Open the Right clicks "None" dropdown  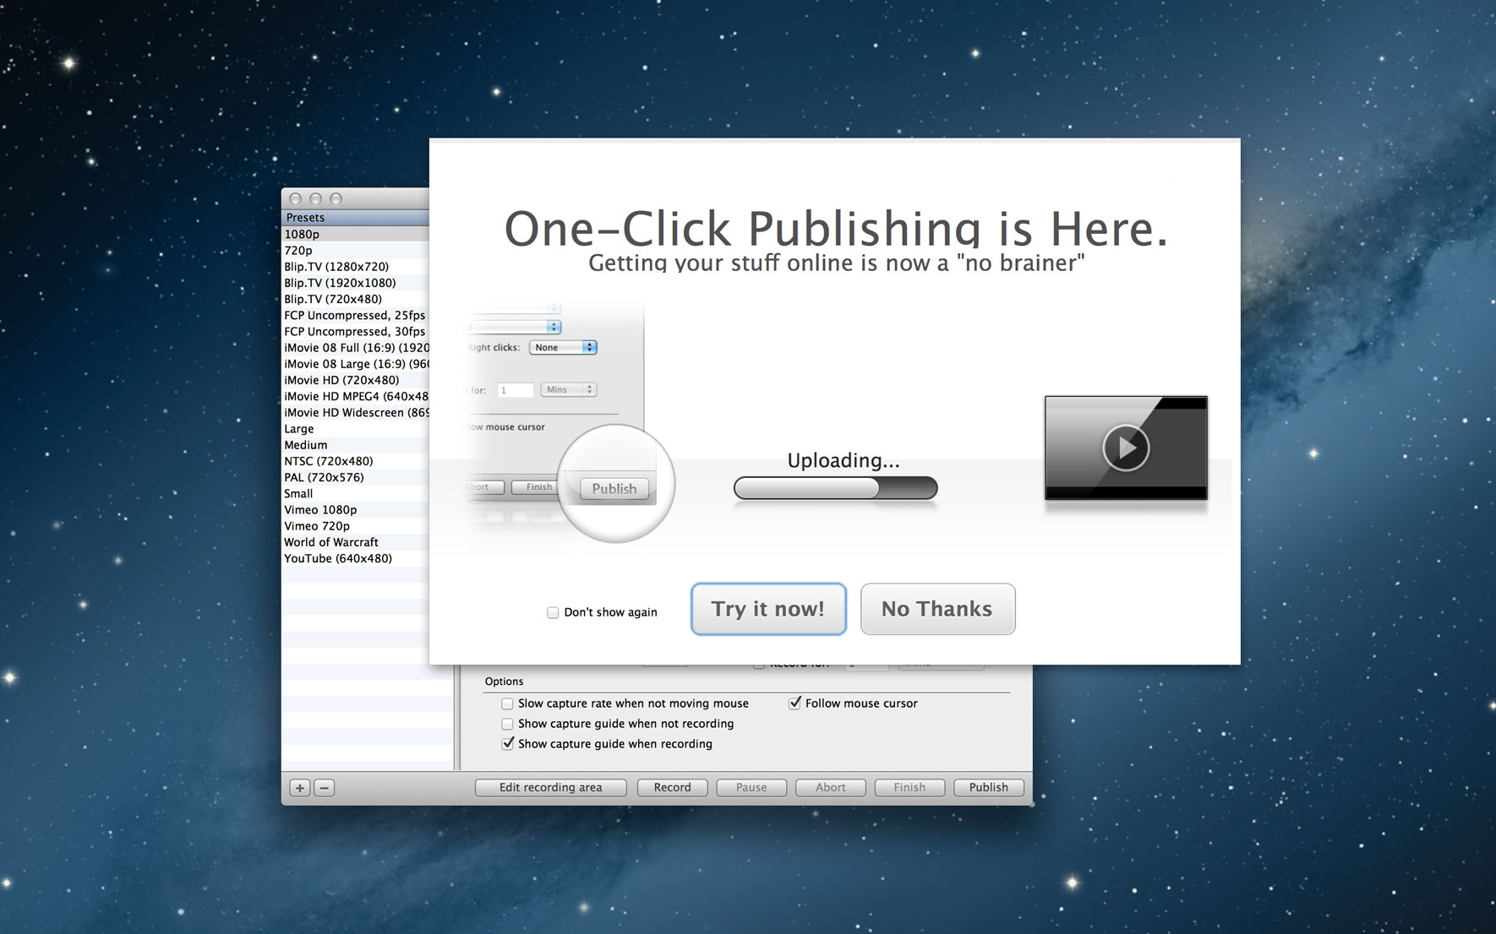click(x=563, y=347)
